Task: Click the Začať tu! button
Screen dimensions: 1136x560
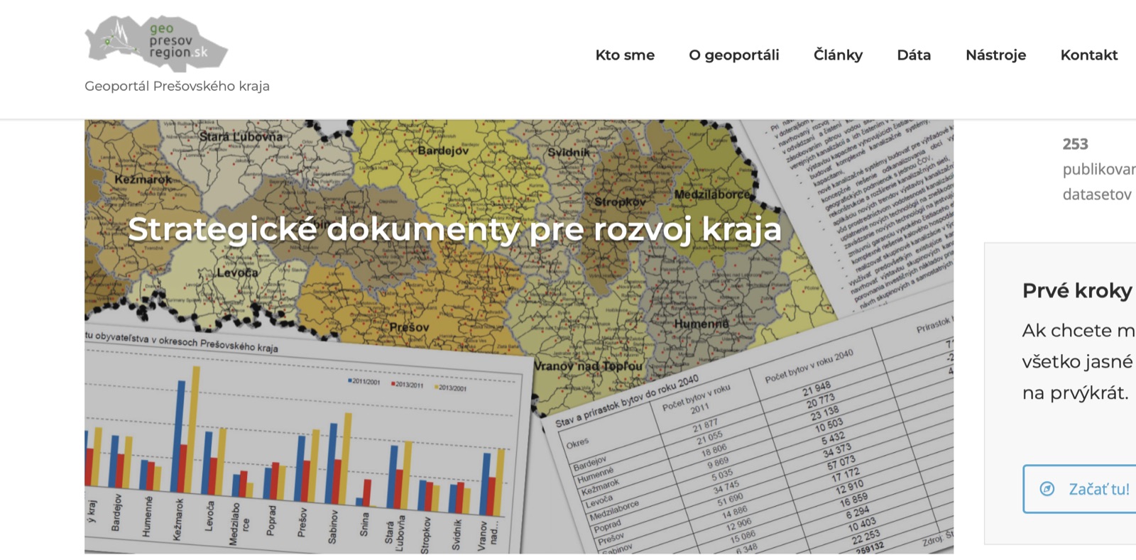Action: click(1080, 489)
